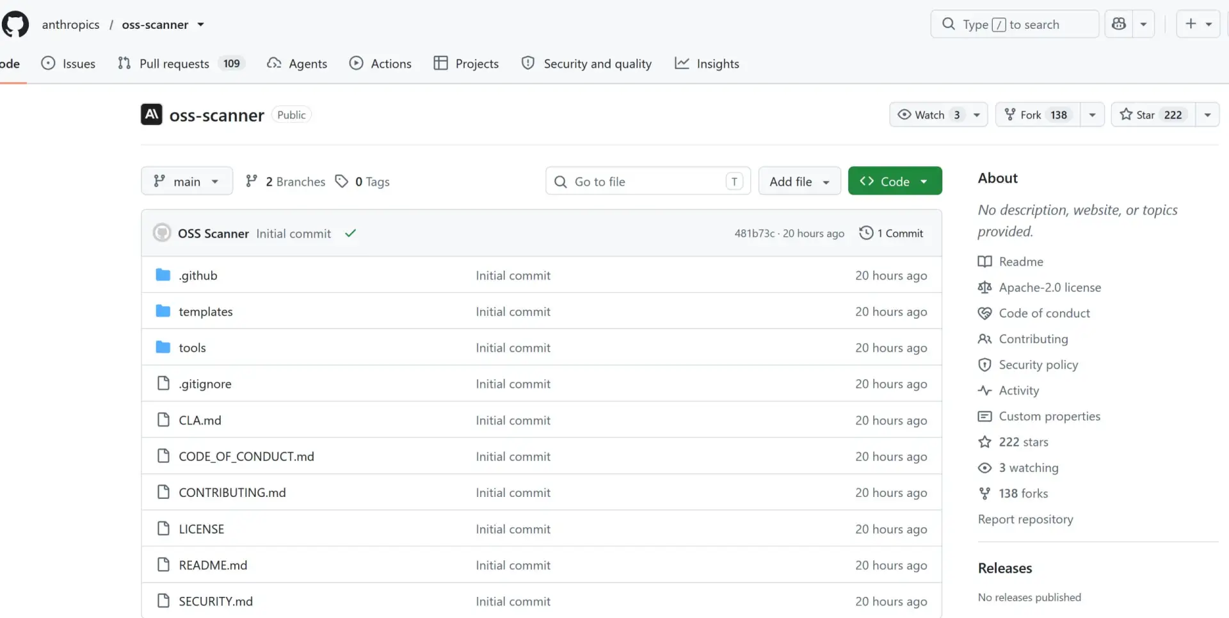This screenshot has width=1229, height=618.
Task: Open the .gitignore file
Action: click(x=205, y=384)
